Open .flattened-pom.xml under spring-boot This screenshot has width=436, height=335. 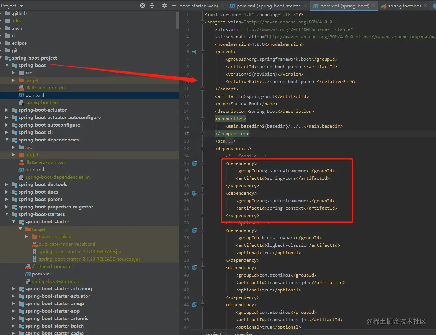[x=46, y=88]
